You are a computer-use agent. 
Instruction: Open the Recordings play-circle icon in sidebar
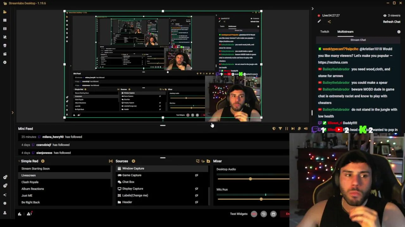(x=5, y=62)
